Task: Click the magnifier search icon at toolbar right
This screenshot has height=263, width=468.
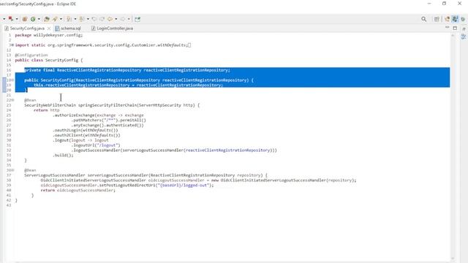Action: point(424,19)
